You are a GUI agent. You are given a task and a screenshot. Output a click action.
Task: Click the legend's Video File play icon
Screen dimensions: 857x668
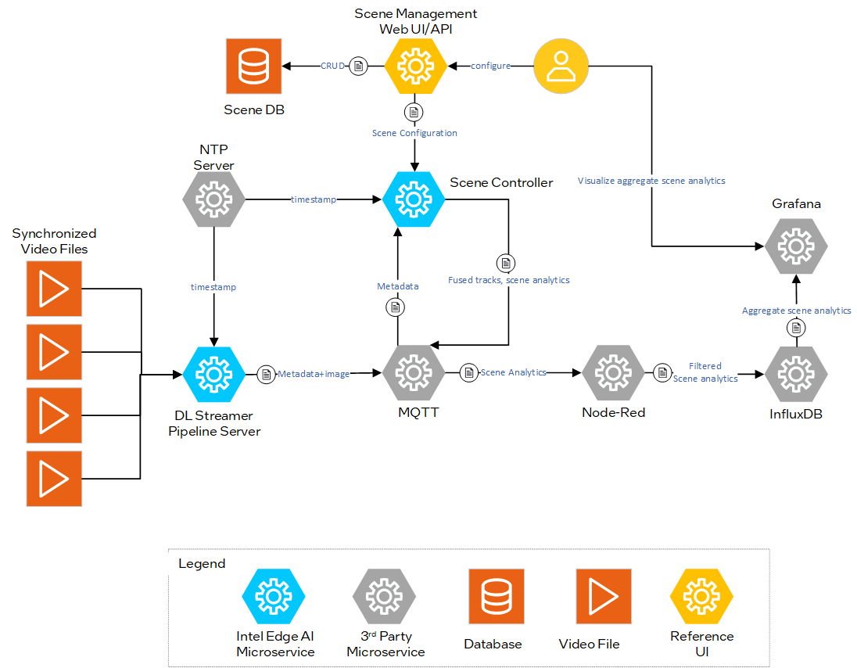[603, 596]
